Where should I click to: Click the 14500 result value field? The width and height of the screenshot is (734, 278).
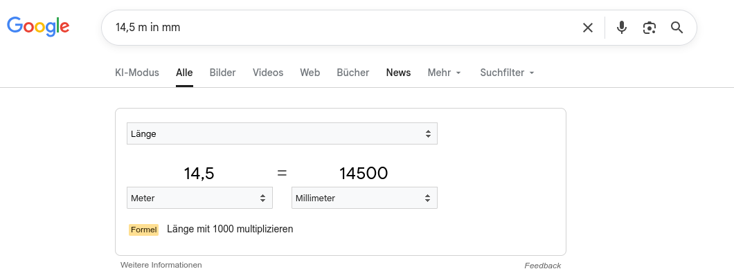pos(364,174)
